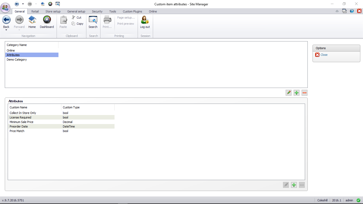Viewport: 363px width, 204px height.
Task: Click the Cut scissors icon
Action: [x=74, y=18]
